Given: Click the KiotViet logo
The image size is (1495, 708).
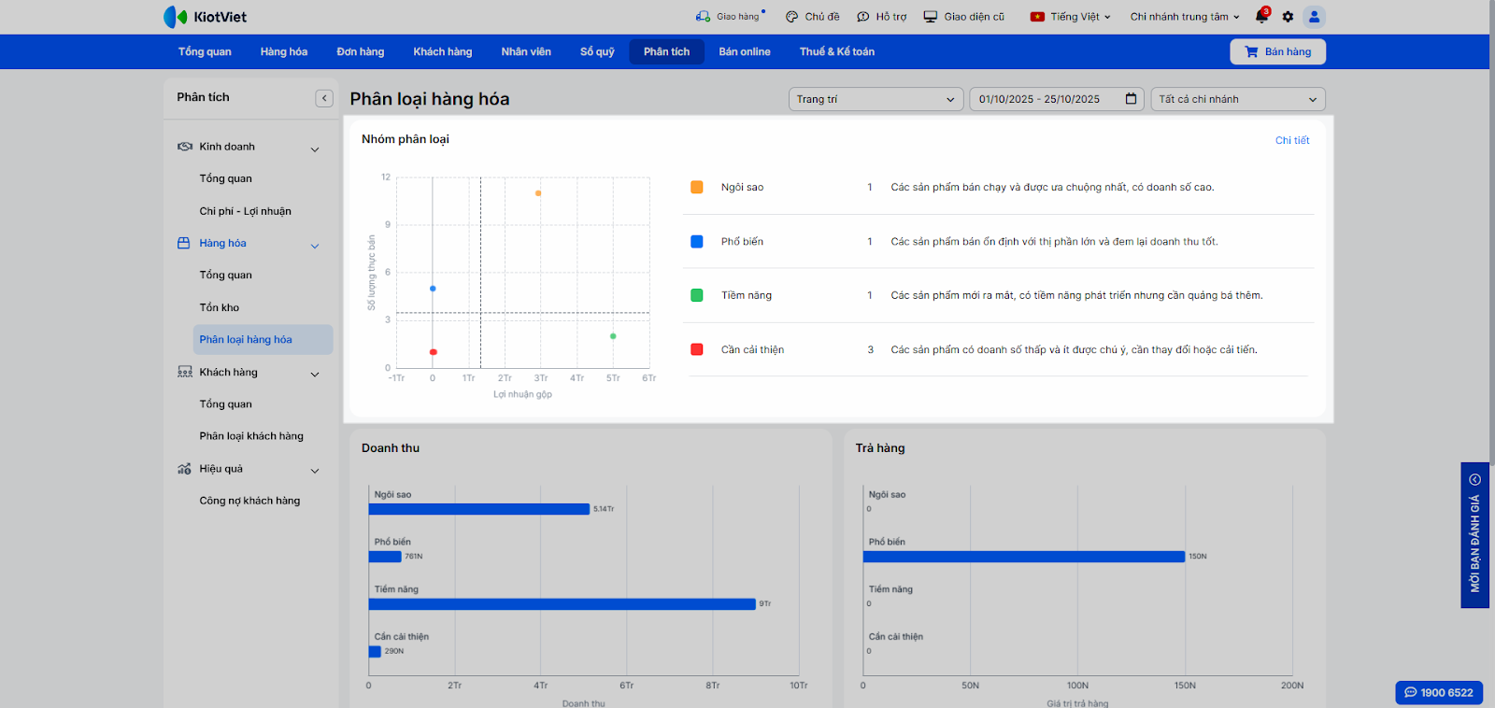Looking at the screenshot, I should click(206, 17).
